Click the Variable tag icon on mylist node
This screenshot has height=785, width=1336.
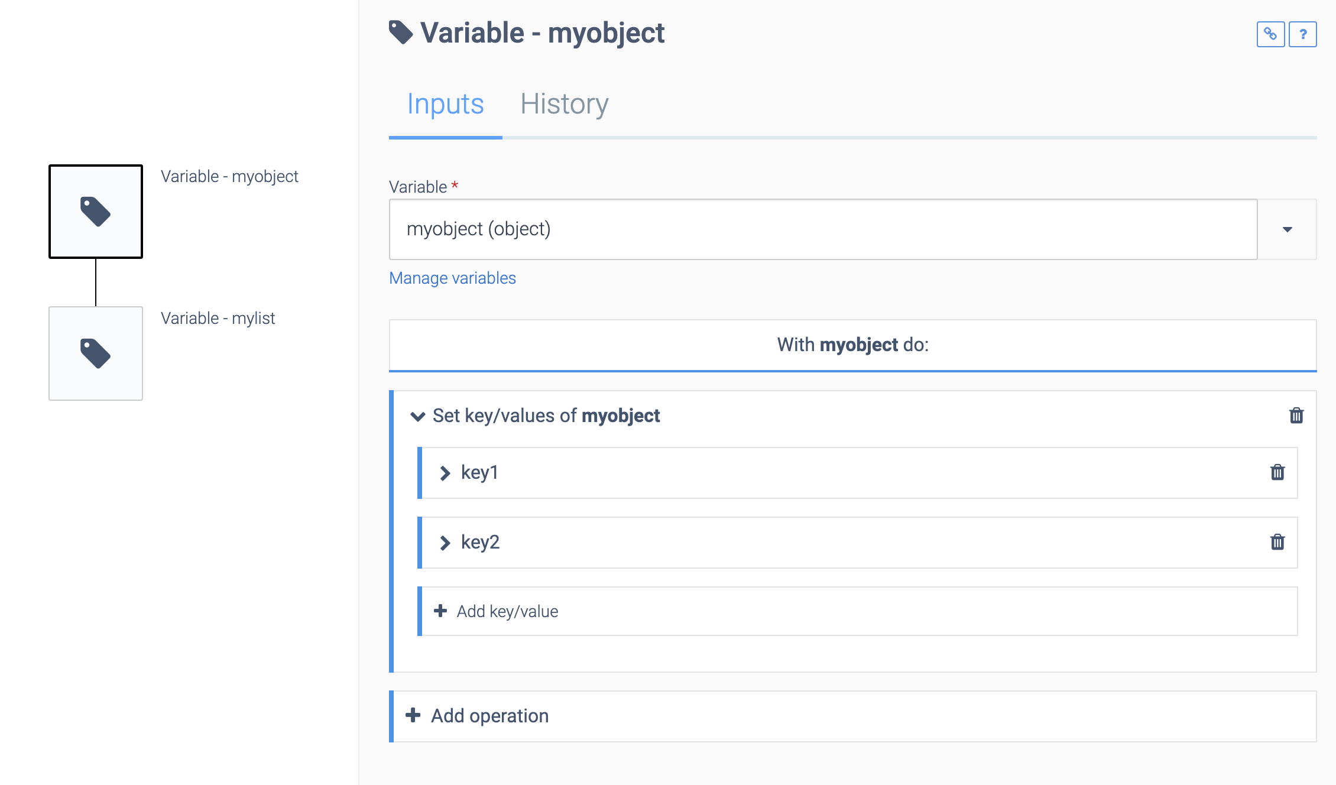(95, 352)
